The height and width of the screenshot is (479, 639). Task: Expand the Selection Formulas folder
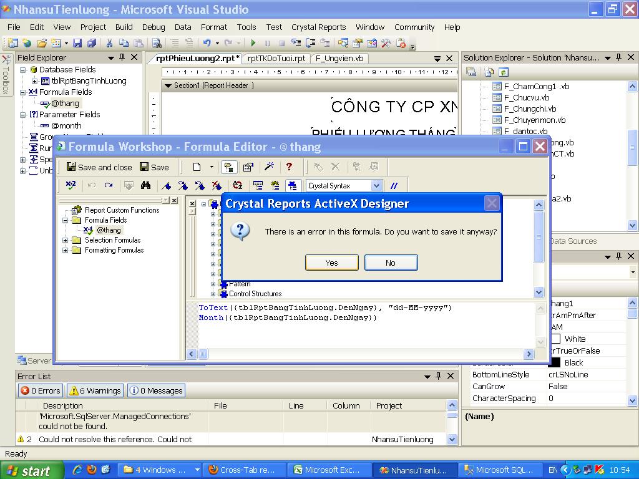(x=65, y=240)
